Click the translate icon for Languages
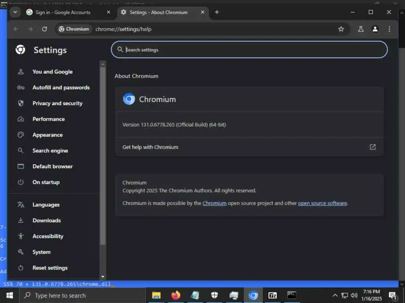 [x=21, y=205]
